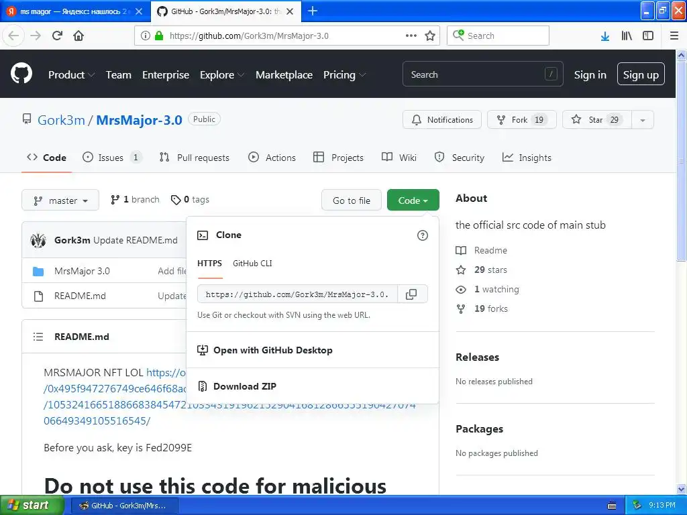Screen dimensions: 687x515
Task: Open the 0 tags link
Action: click(x=190, y=200)
